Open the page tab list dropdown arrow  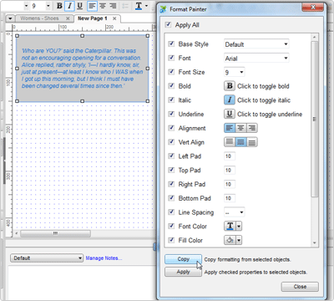pos(10,18)
